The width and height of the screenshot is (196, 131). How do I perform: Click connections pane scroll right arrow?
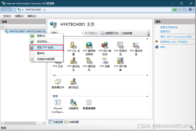pos(44,123)
